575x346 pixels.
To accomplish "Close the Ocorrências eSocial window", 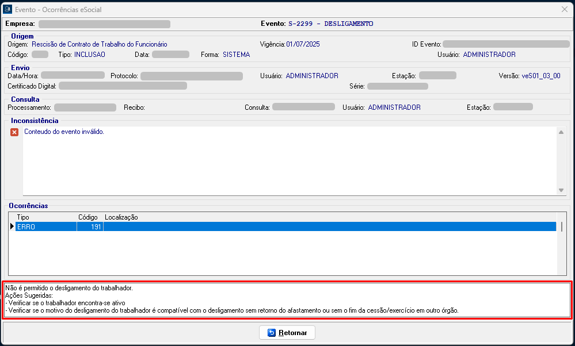I will point(564,9).
